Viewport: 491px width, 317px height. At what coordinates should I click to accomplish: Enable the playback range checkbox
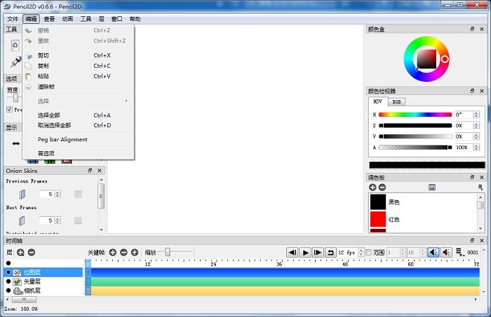coord(369,252)
